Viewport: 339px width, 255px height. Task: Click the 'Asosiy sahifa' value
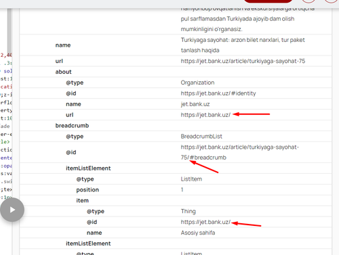tap(198, 233)
